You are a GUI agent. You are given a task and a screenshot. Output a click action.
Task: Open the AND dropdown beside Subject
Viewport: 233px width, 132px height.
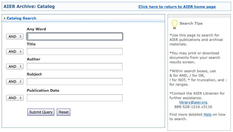(15, 82)
